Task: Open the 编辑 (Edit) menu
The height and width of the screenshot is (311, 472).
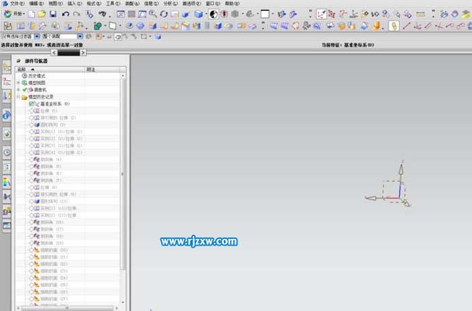Action: coord(36,3)
